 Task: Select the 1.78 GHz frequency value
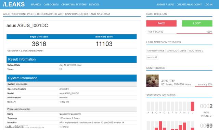pyautogui.click(x=64, y=127)
